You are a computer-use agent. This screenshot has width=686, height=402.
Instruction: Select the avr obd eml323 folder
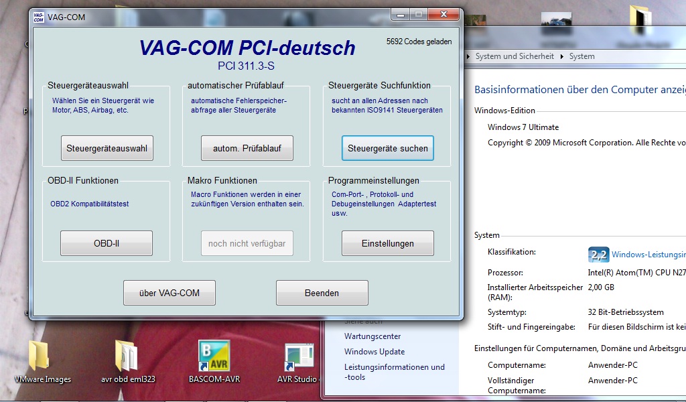(x=127, y=356)
